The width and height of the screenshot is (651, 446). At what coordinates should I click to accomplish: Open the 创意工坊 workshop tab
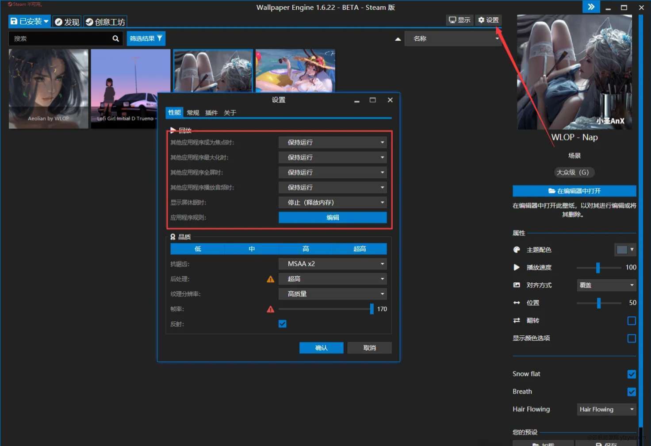[105, 22]
